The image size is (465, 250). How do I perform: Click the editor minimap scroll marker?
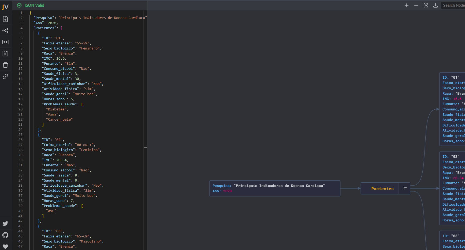(x=145, y=147)
